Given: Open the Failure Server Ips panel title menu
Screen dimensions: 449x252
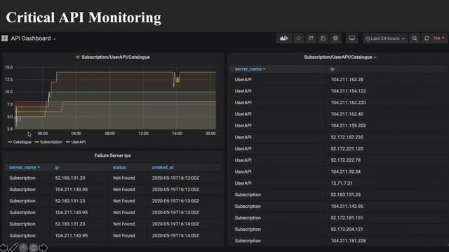Looking at the screenshot, I should [112, 155].
